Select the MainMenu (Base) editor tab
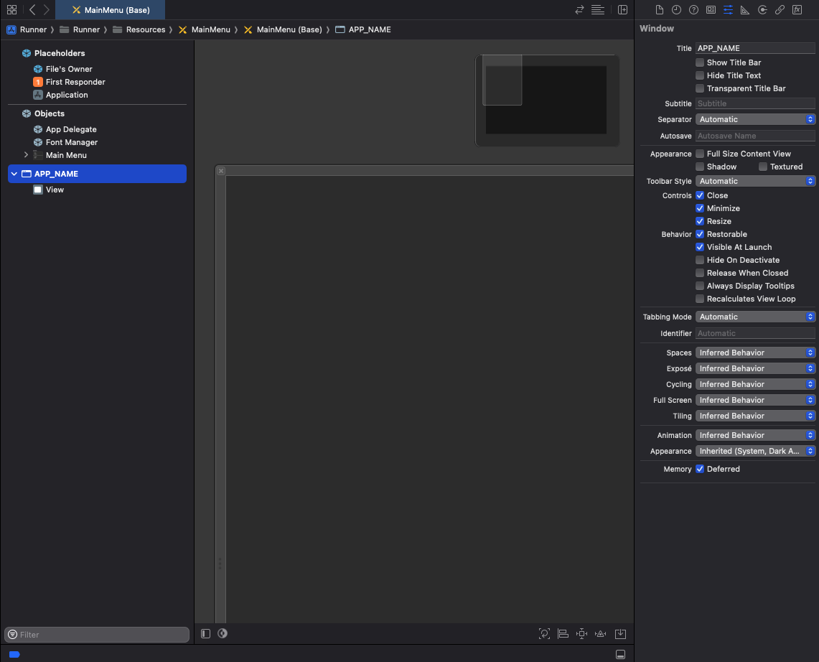819x662 pixels. pos(111,10)
